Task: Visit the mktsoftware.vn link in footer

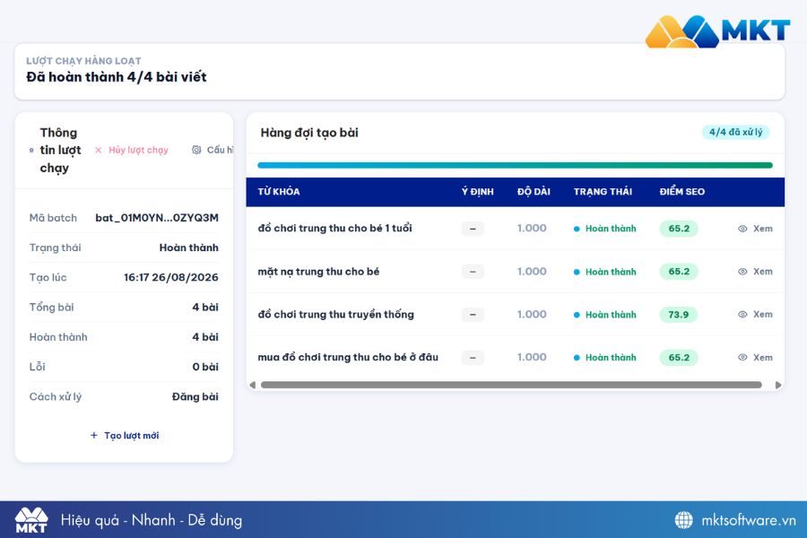Action: click(x=749, y=520)
